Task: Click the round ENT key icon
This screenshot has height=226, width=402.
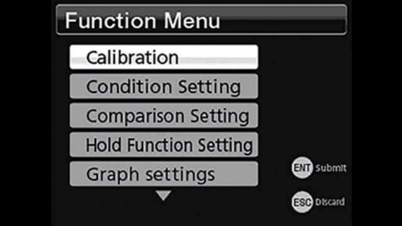Action: coord(302,168)
